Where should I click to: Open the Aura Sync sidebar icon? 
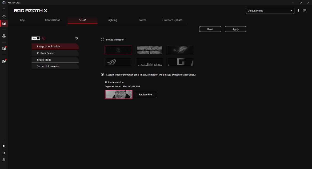pos(4,36)
